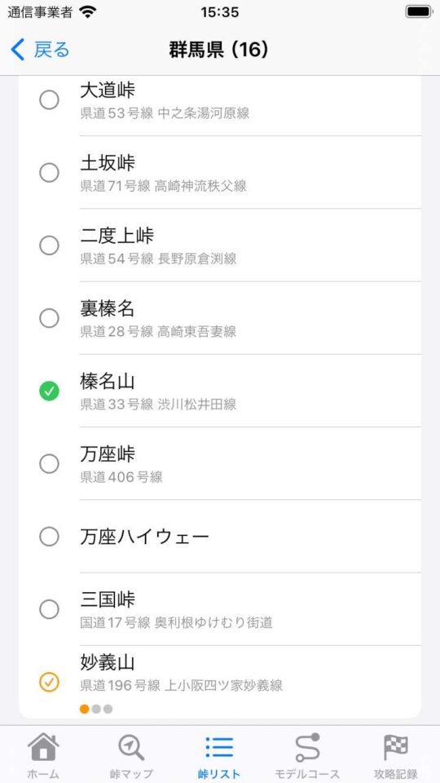The width and height of the screenshot is (440, 783).
Task: Check the circle beside 万座峠
Action: [49, 464]
